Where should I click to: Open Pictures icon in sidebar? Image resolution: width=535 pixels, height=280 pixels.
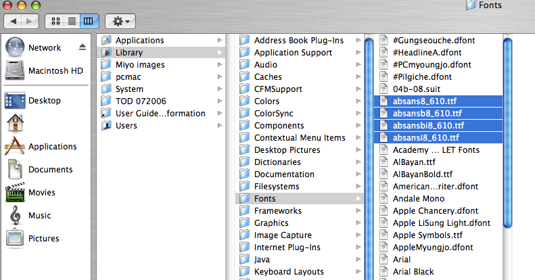[15, 238]
